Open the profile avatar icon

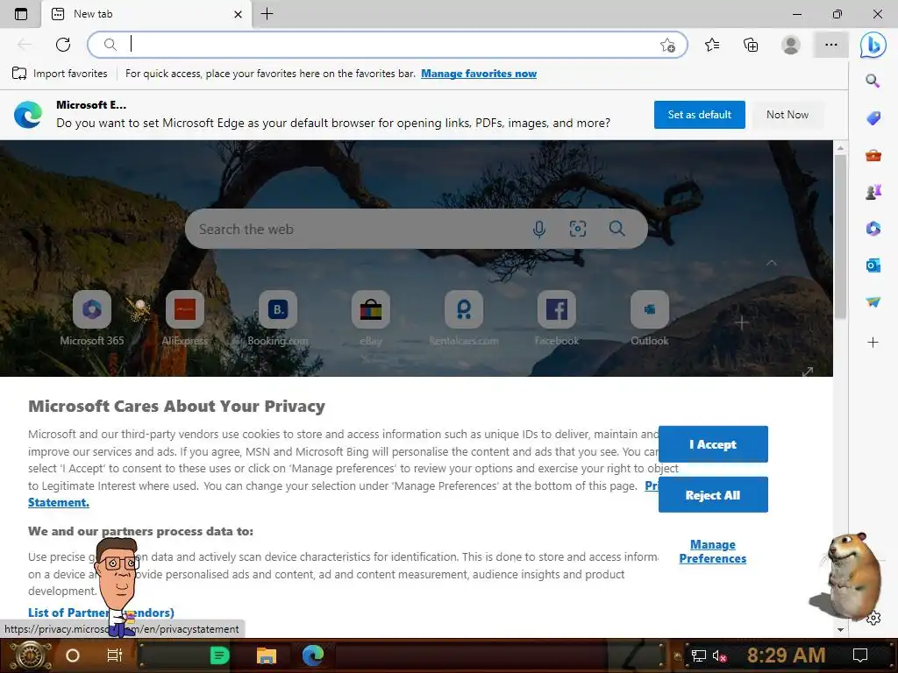(791, 45)
